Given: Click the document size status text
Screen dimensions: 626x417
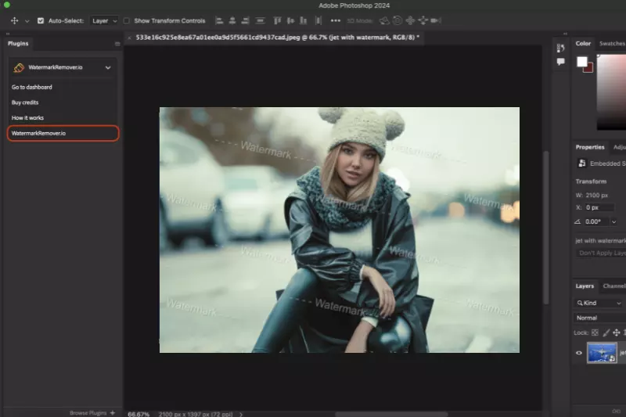Looking at the screenshot, I should click(196, 414).
